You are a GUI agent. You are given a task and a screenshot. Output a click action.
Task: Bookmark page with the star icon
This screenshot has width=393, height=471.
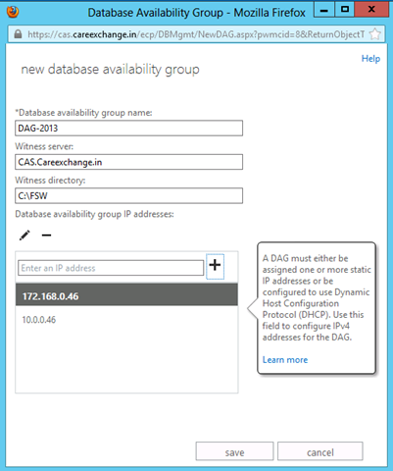coord(375,34)
